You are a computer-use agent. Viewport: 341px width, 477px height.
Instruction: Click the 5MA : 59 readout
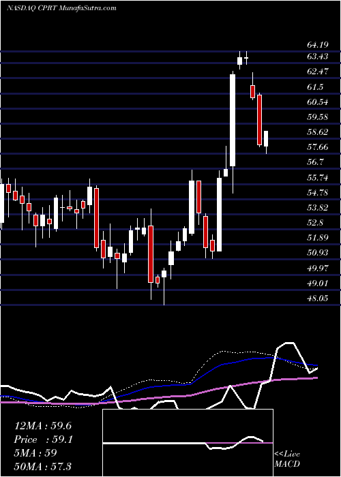(35, 453)
